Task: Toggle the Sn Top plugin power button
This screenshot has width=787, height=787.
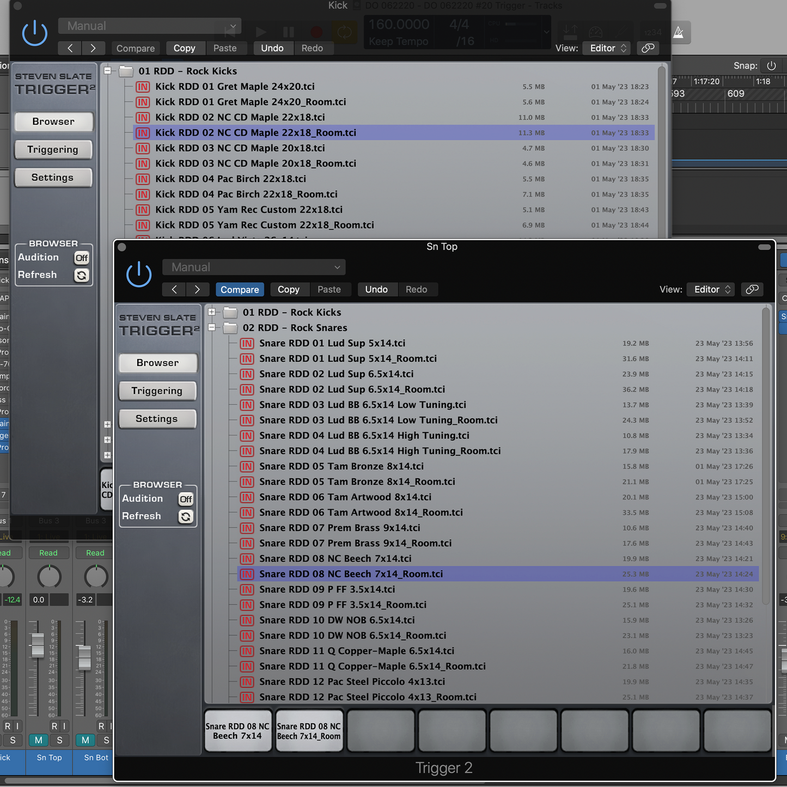Action: pyautogui.click(x=139, y=274)
